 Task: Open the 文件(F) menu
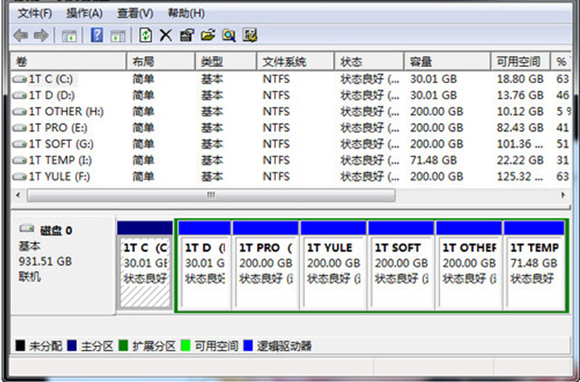[x=35, y=14]
